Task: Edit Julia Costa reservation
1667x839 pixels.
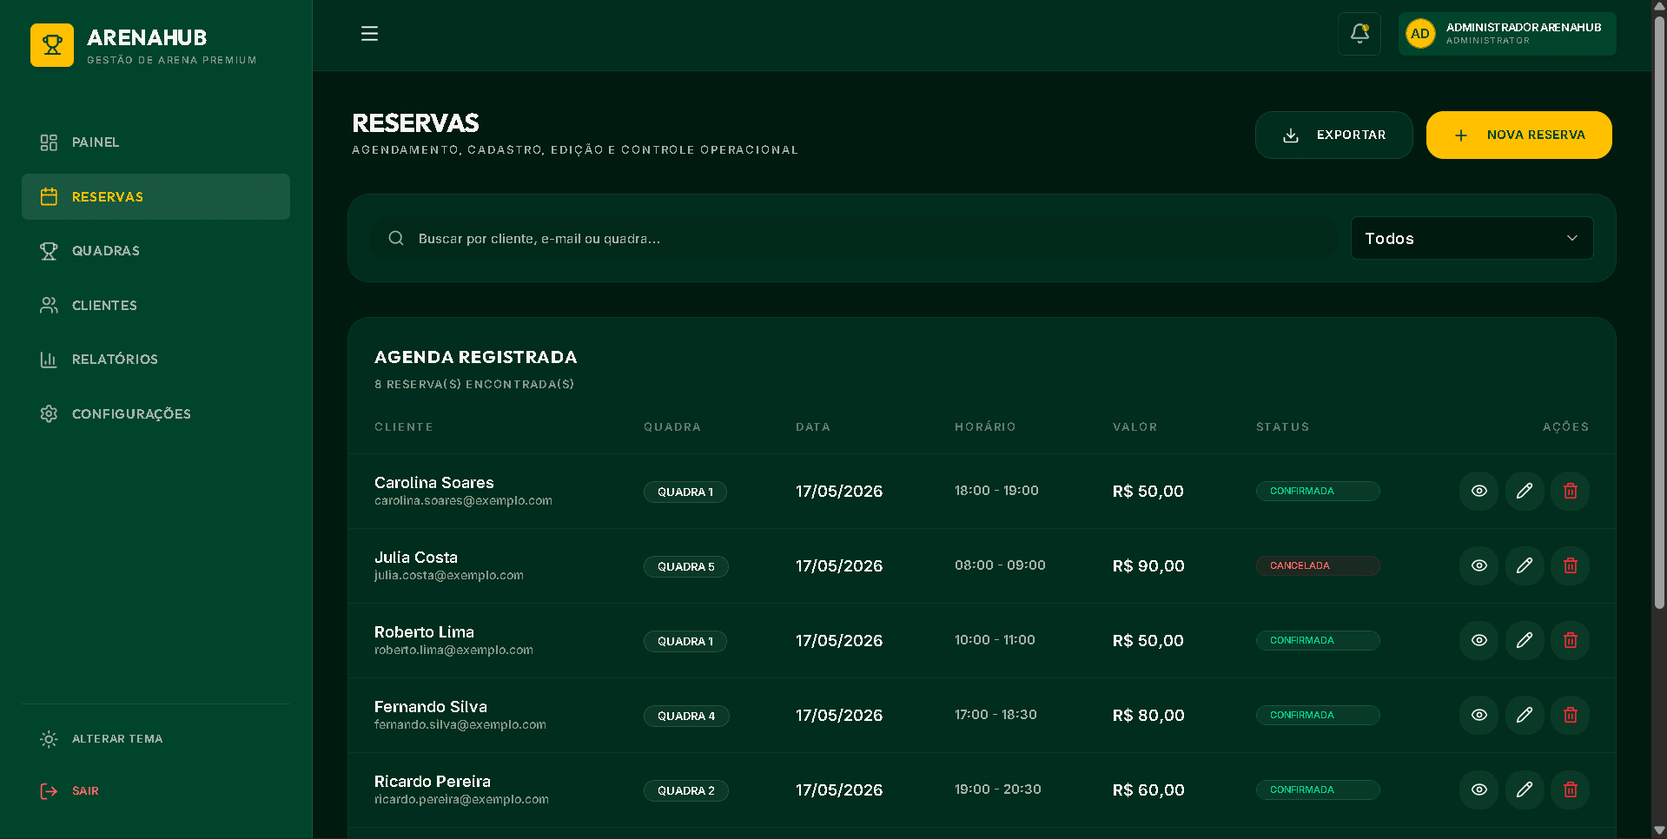Action: 1525,565
